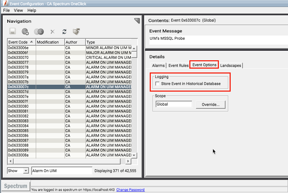Enable Store Event in Historical Database
This screenshot has width=288, height=193.
158,84
